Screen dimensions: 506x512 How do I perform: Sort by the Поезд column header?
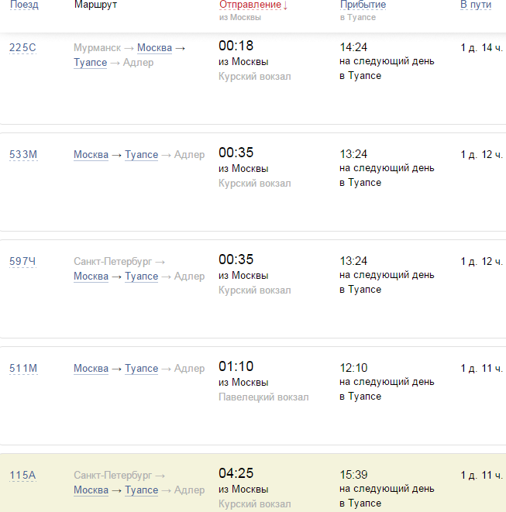[23, 5]
